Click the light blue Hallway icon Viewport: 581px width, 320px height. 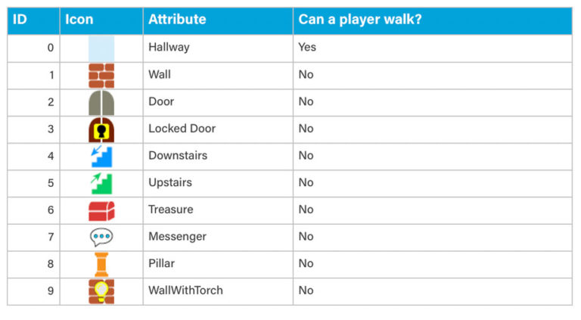click(101, 48)
